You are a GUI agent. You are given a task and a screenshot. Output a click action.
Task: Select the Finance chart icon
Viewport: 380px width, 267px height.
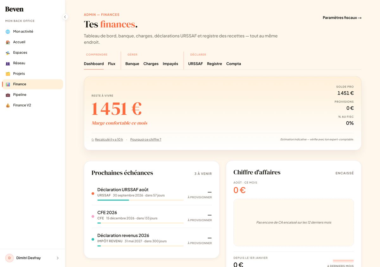8,84
